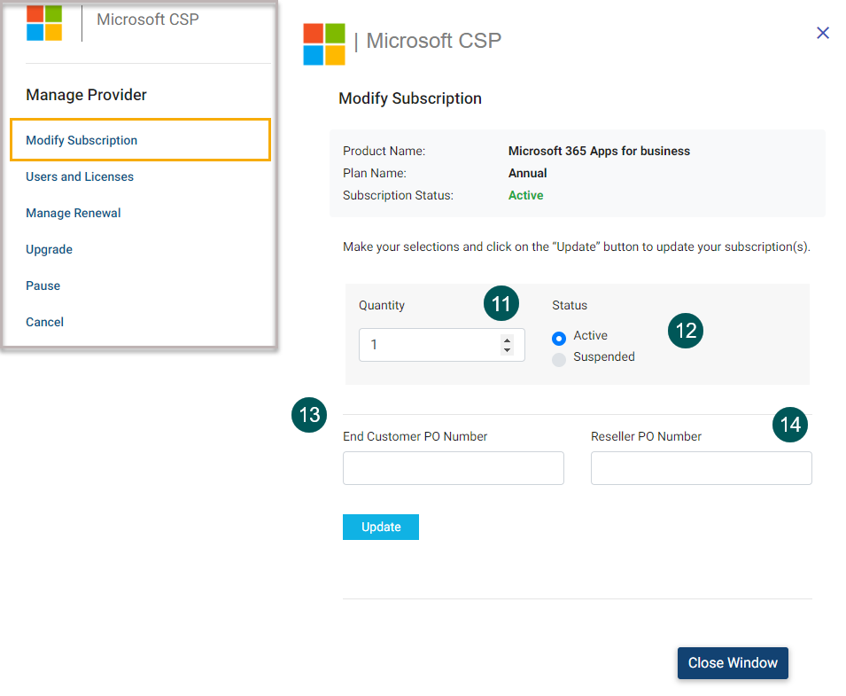The image size is (846, 696).
Task: Click the Product Name: label
Action: click(x=384, y=152)
